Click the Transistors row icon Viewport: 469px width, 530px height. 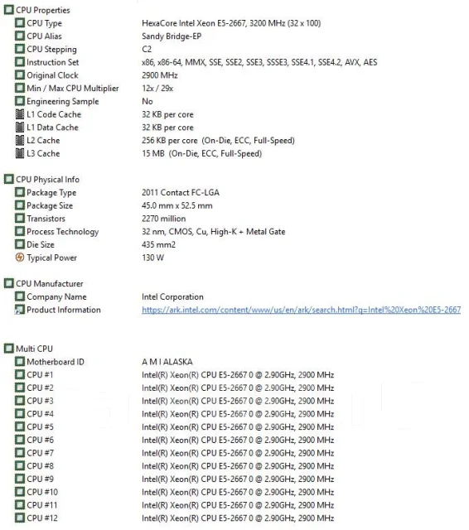click(x=20, y=219)
